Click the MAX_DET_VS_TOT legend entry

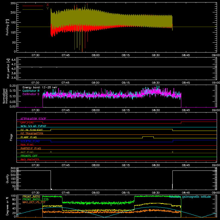click(x=34, y=202)
